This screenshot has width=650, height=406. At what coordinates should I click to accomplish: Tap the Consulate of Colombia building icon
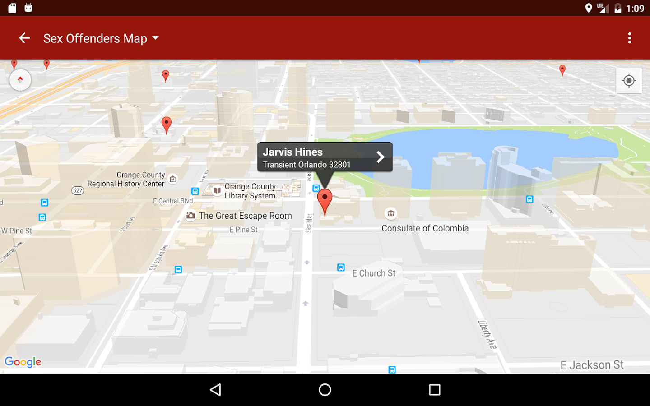tap(391, 214)
